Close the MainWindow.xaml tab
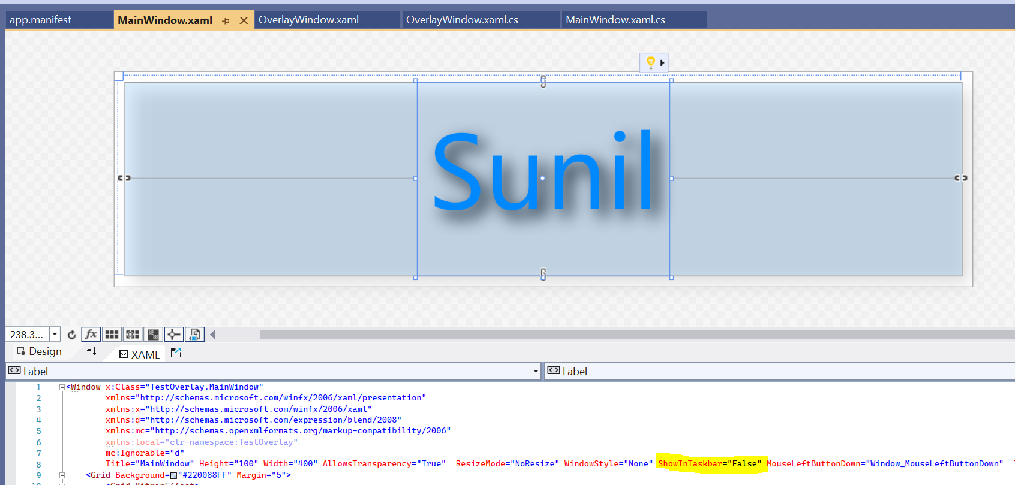 pyautogui.click(x=244, y=20)
